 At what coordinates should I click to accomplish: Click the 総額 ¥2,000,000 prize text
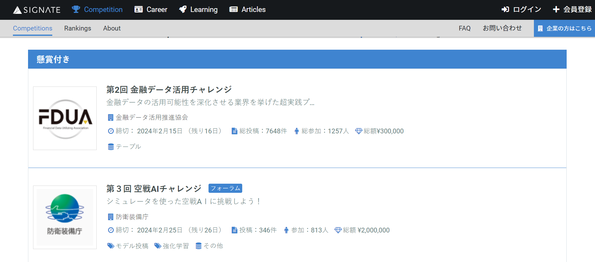[x=366, y=230]
